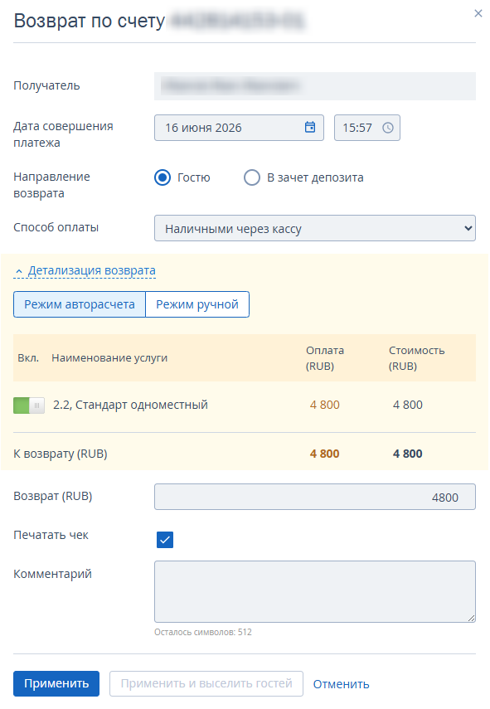Click the clock icon in time field
This screenshot has width=490, height=709.
(x=387, y=128)
